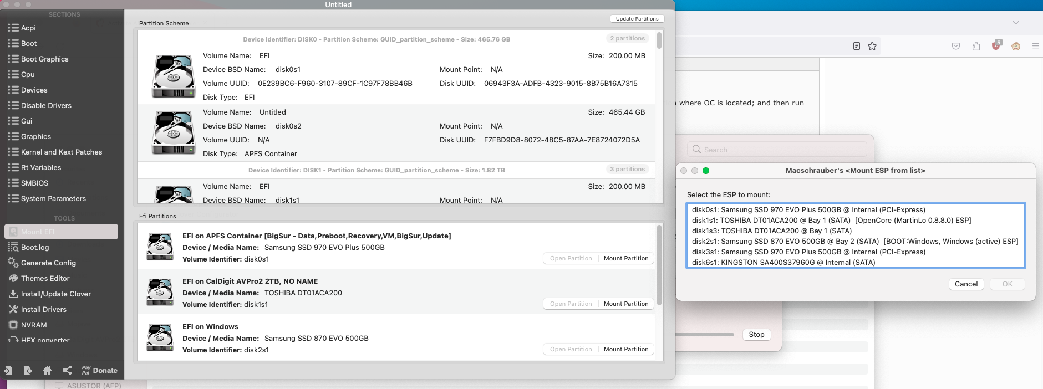Select the Mount EFI tool
1043x389 pixels.
(x=61, y=232)
